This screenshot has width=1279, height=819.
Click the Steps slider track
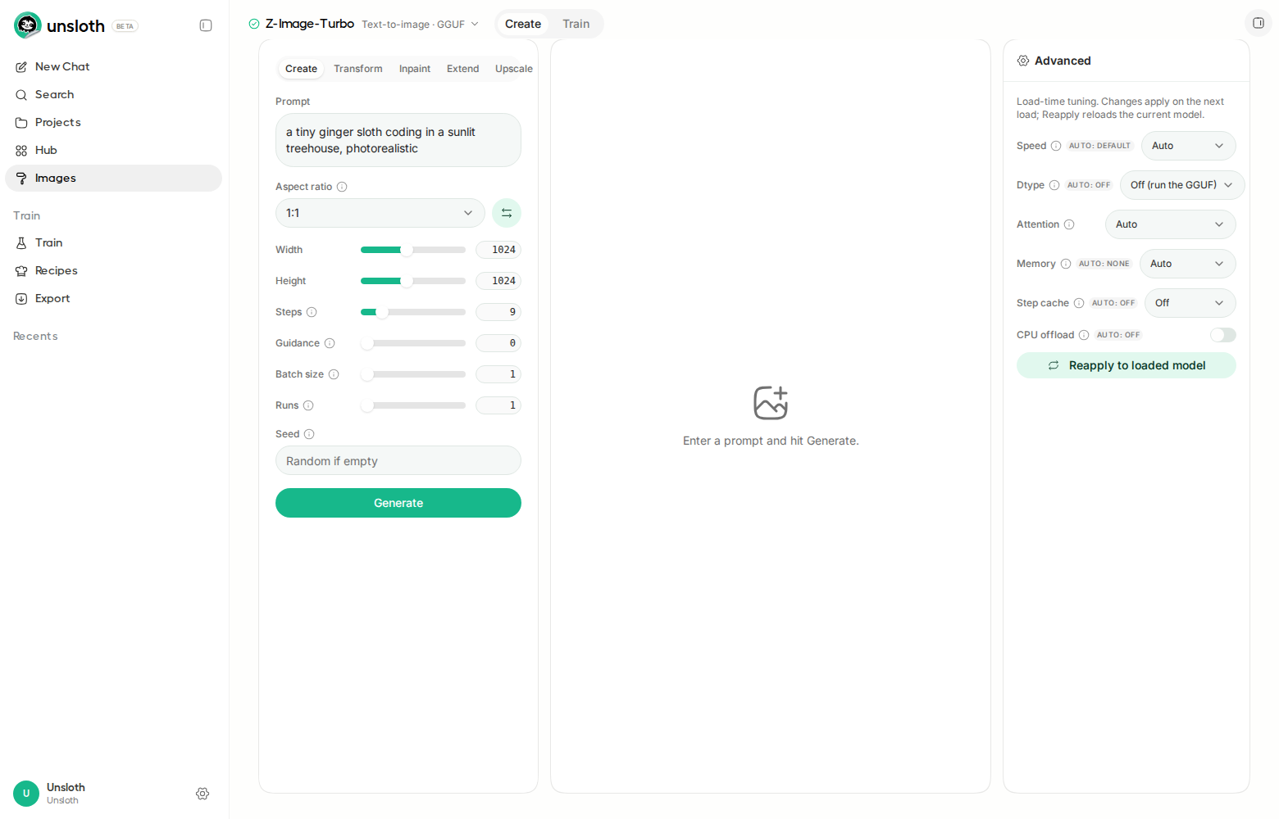[413, 312]
